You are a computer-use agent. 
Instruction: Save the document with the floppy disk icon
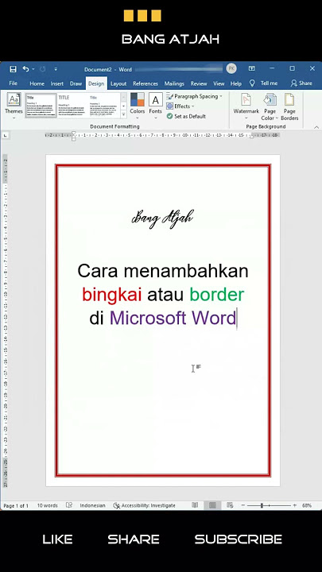tap(14, 69)
